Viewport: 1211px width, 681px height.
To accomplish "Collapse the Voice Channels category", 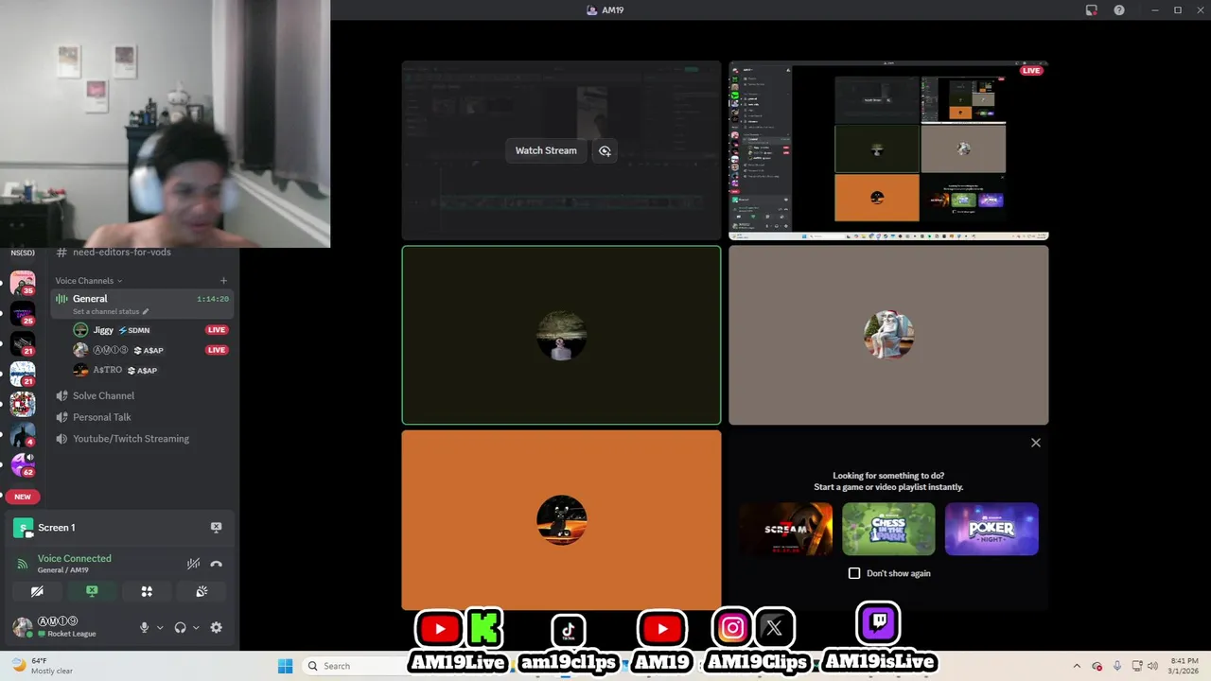I will (88, 281).
